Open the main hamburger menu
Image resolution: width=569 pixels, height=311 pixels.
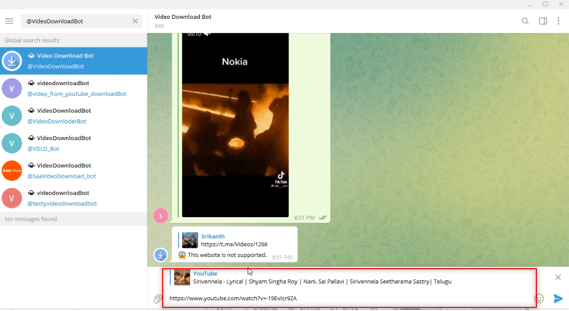pyautogui.click(x=9, y=21)
